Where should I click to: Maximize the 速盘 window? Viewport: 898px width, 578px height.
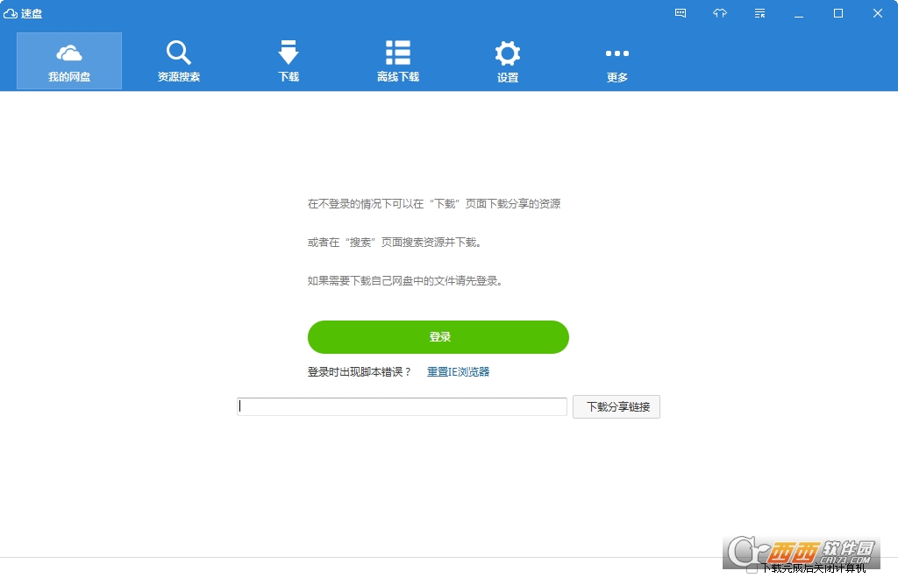click(x=838, y=13)
